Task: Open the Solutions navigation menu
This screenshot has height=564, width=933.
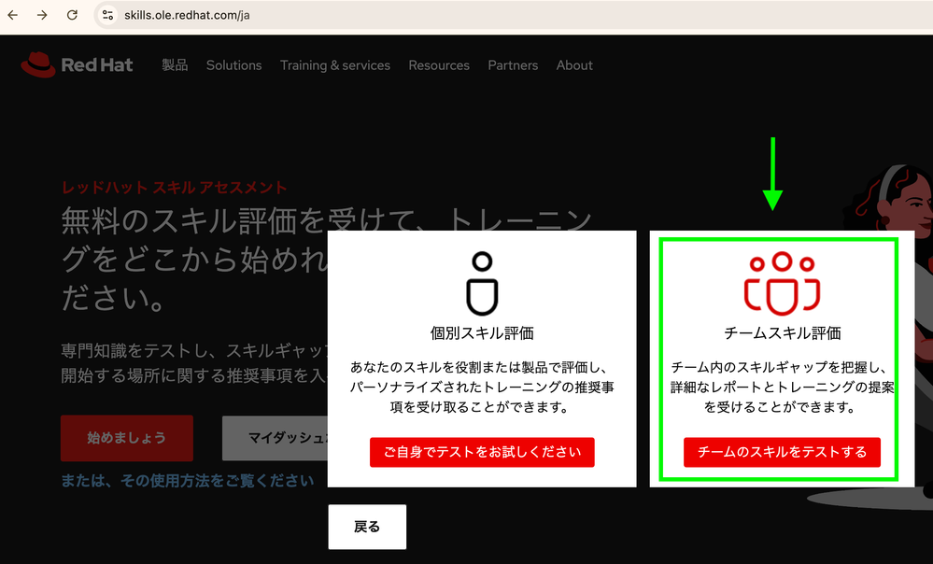Action: coord(233,65)
